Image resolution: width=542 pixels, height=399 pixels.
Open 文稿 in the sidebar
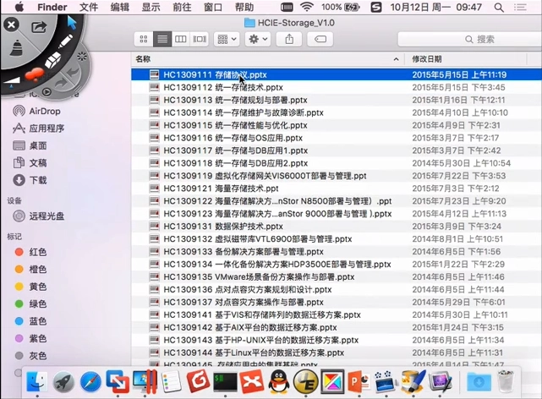point(30,162)
